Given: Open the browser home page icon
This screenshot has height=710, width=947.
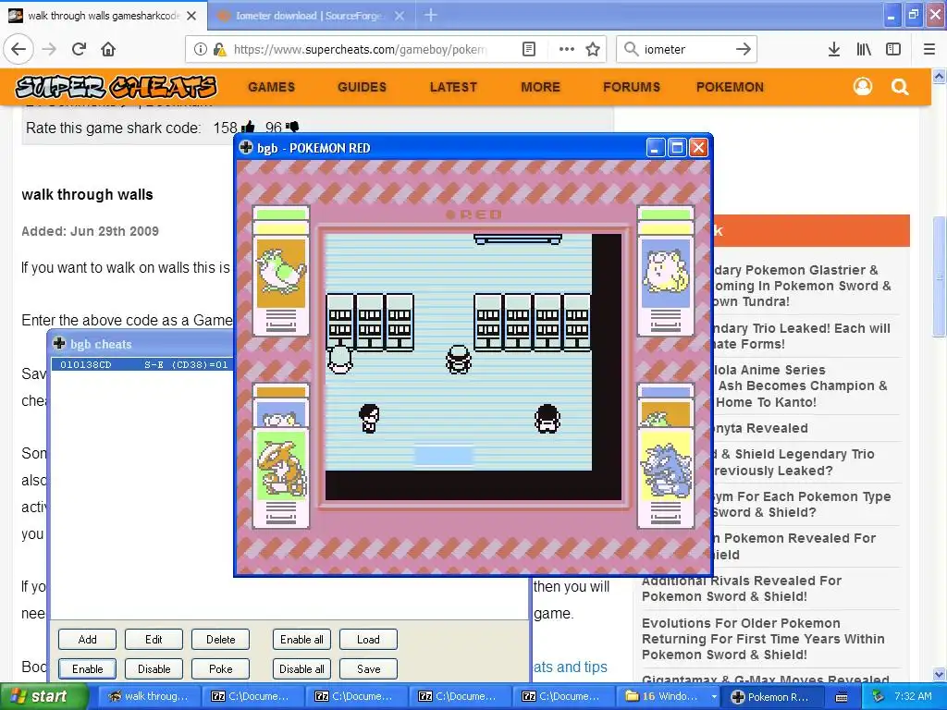Looking at the screenshot, I should click(x=108, y=49).
